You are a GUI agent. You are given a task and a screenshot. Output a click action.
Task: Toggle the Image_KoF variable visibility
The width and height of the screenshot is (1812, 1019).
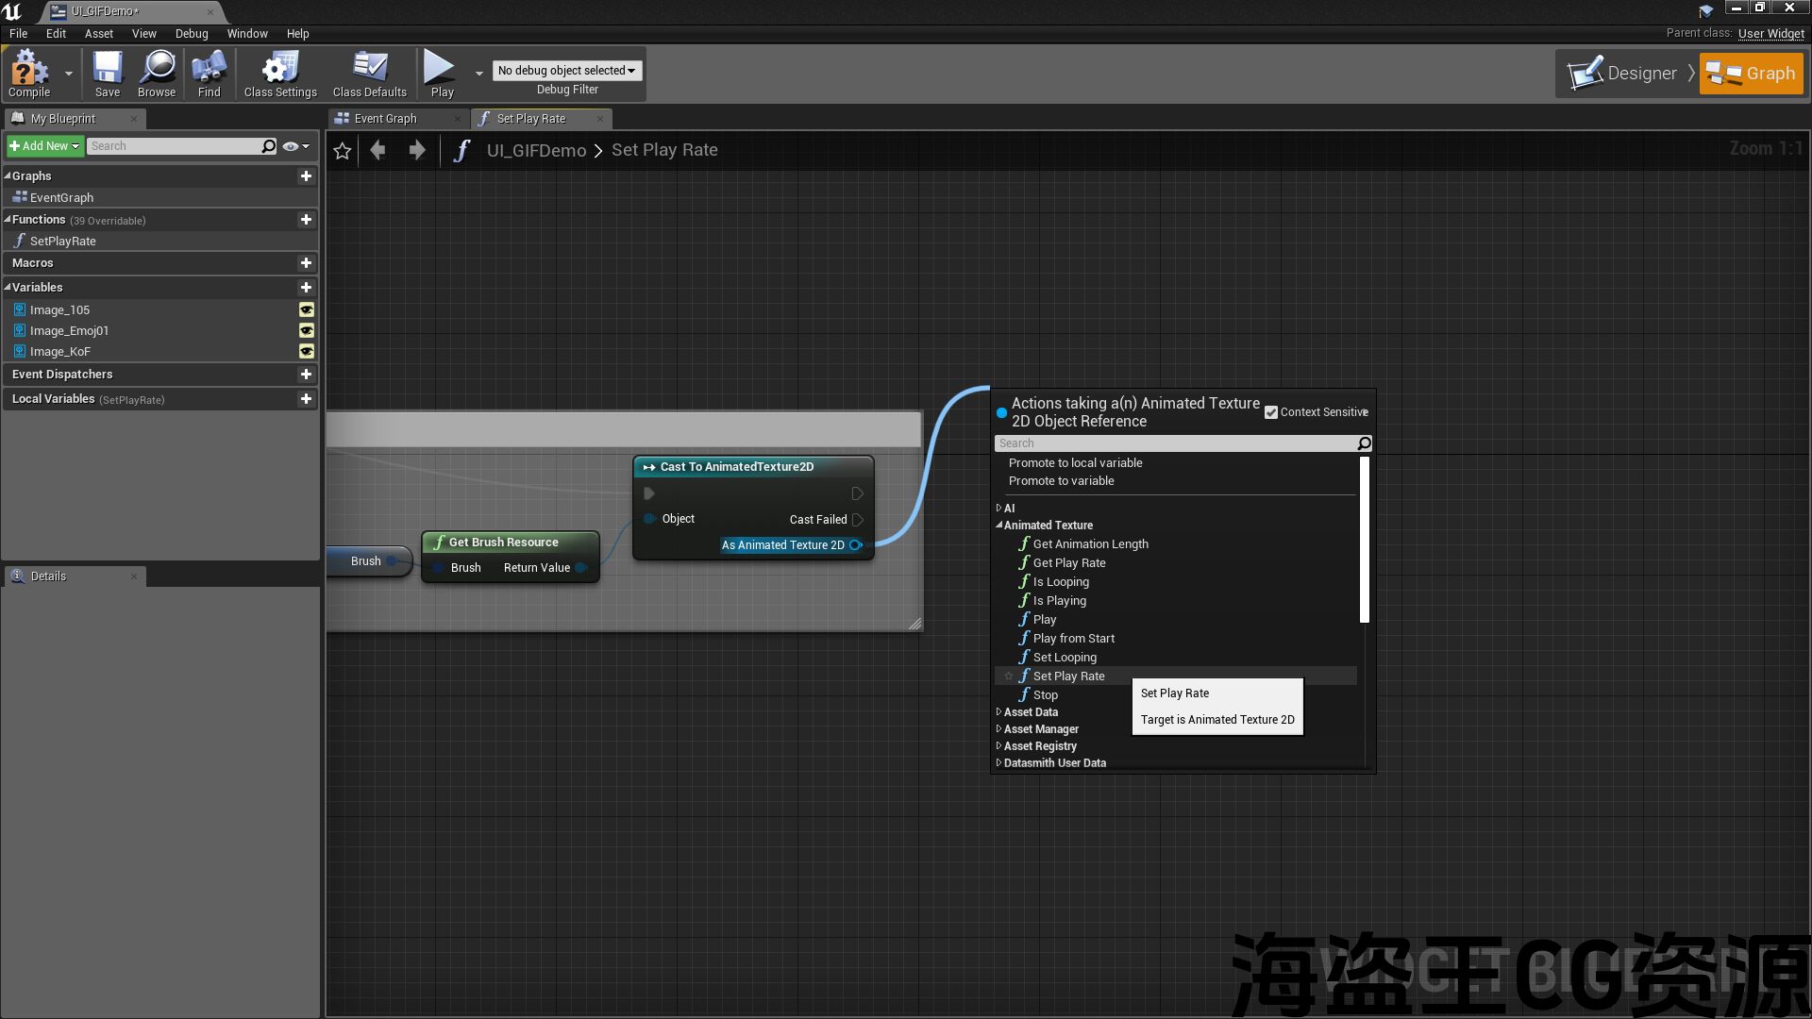[306, 352]
